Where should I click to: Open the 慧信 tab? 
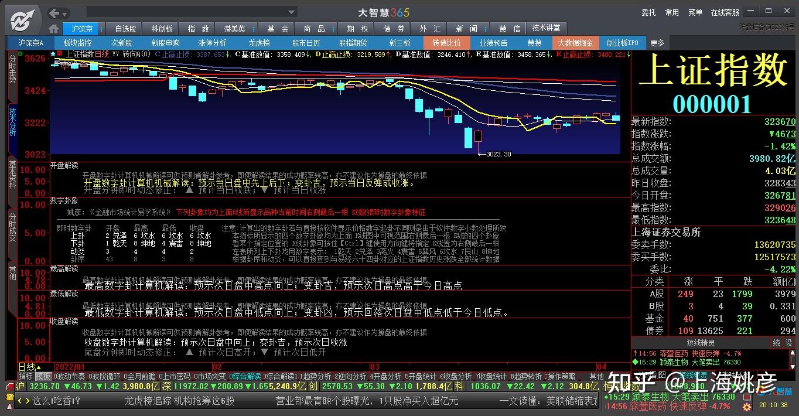(x=510, y=29)
